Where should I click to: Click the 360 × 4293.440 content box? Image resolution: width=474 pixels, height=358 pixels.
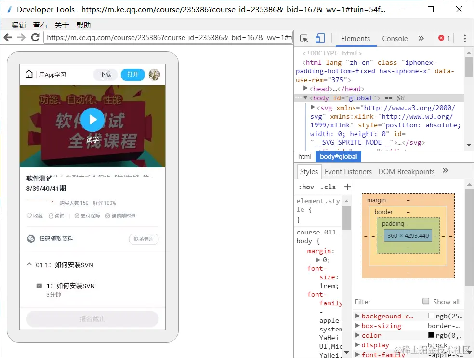408,236
